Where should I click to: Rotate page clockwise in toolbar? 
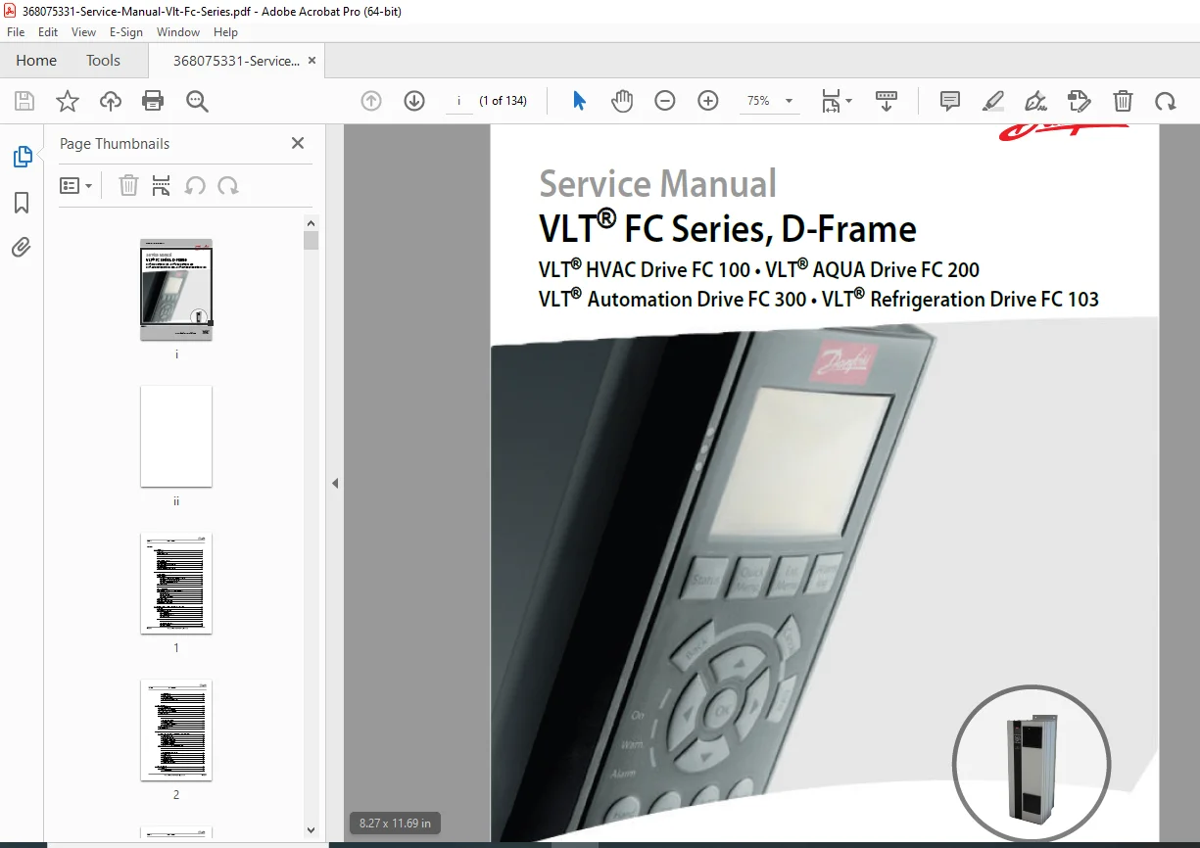point(1165,101)
